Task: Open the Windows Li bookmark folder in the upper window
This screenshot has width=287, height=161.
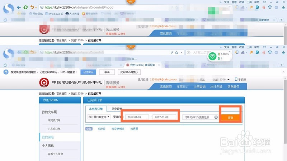Action: click(54, 14)
